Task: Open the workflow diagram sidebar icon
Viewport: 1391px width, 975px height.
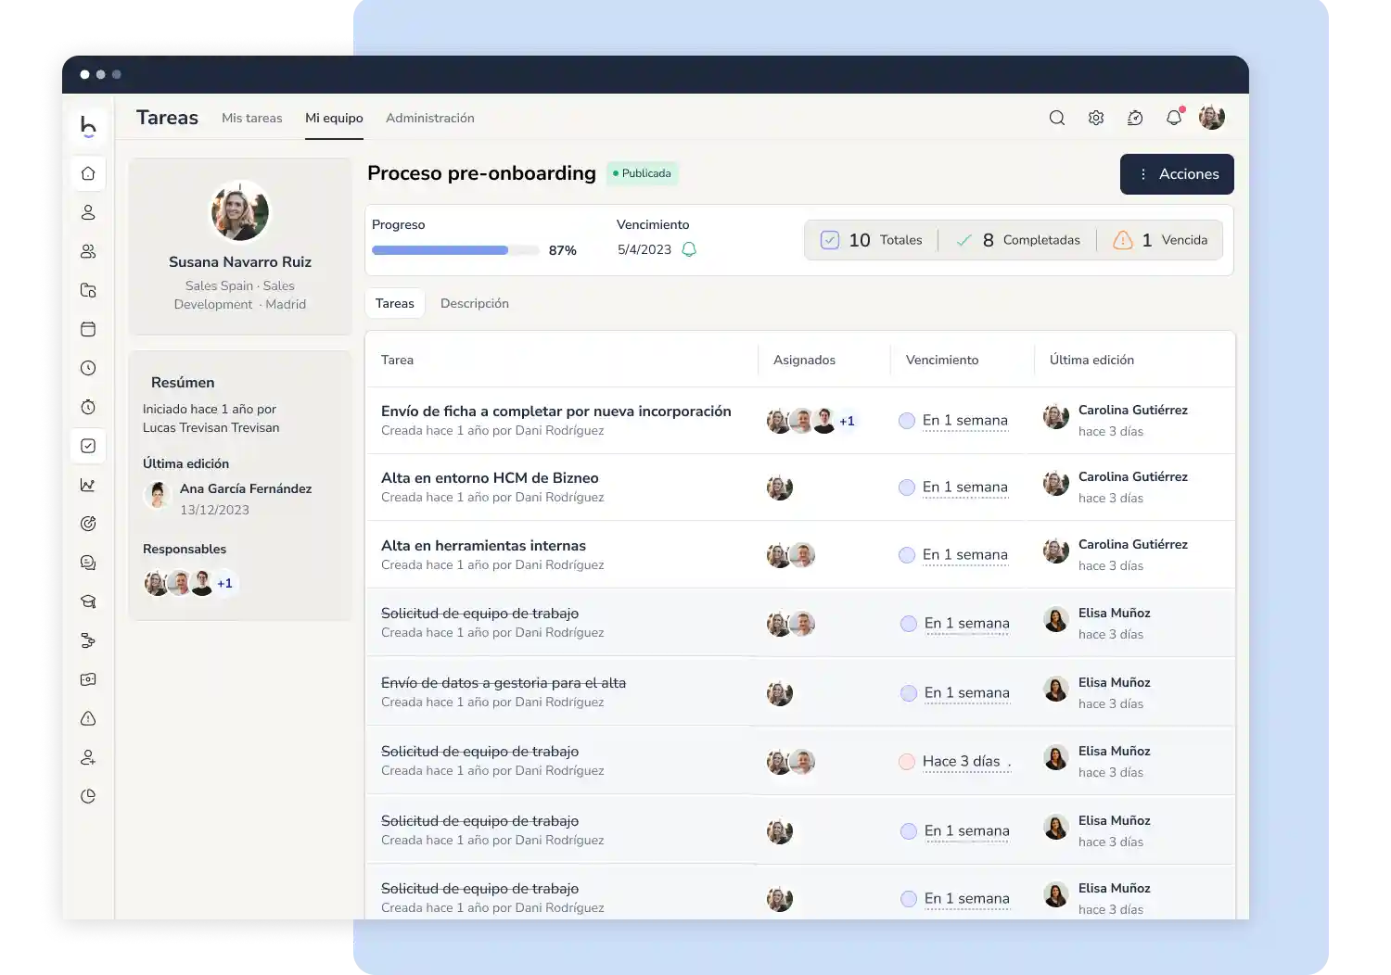Action: pyautogui.click(x=88, y=640)
